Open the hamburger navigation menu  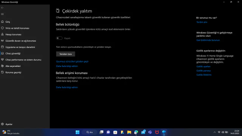click(x=2, y=14)
